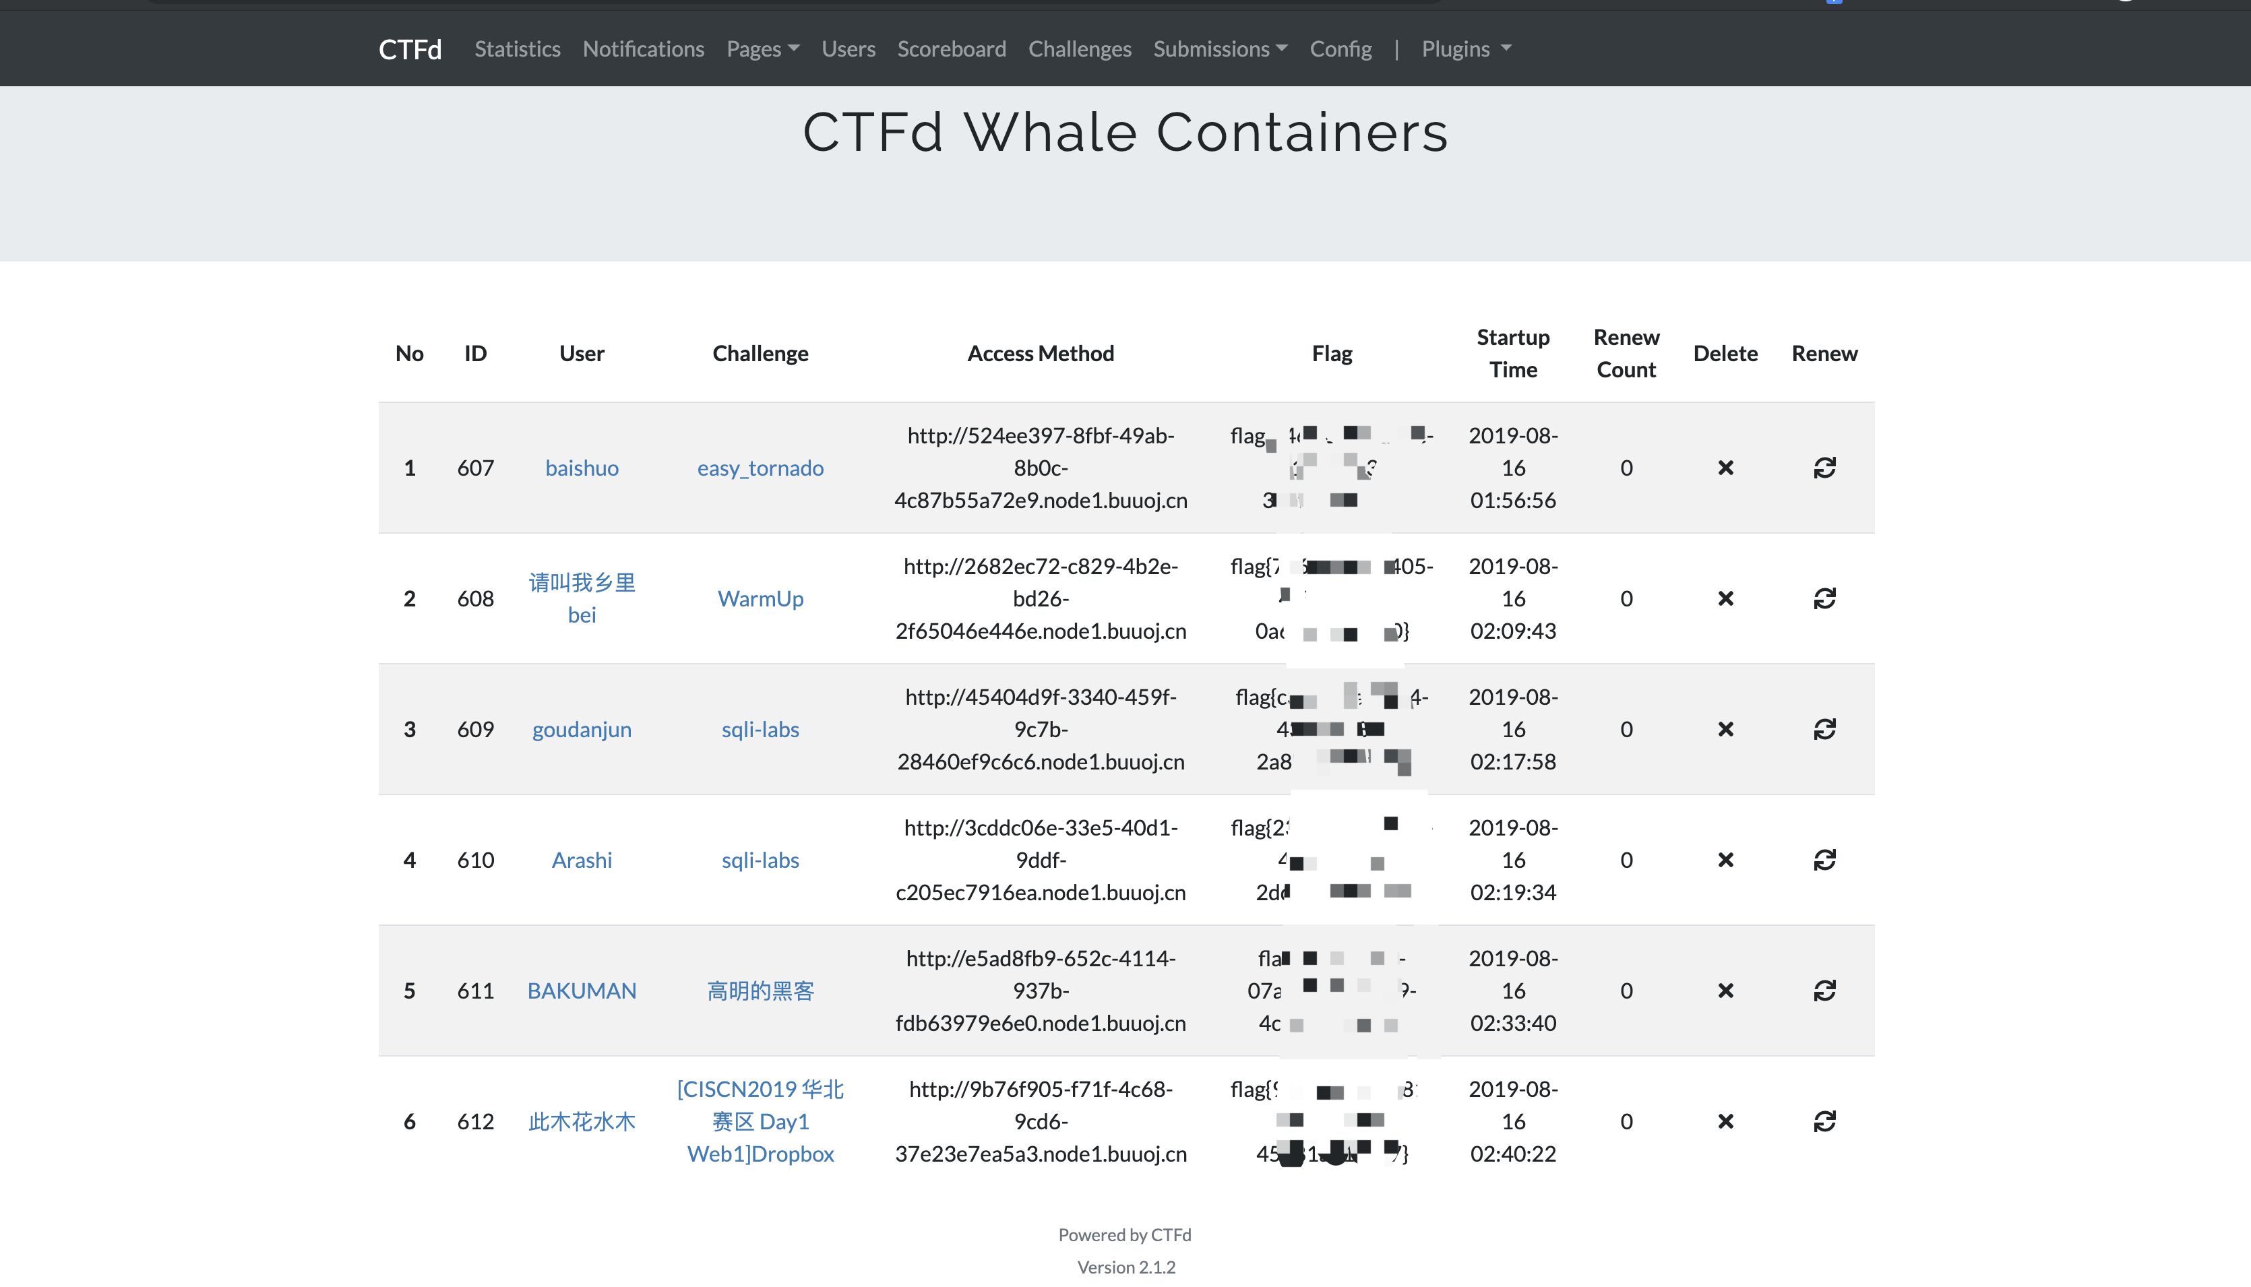The image size is (2251, 1287).
Task: Expand the Pages dropdown menu
Action: tap(762, 49)
